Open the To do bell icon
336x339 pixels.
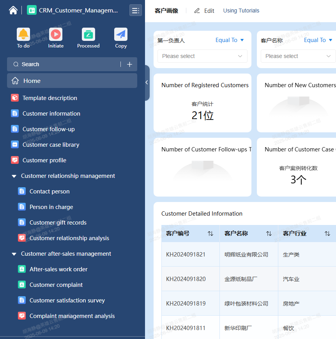(x=23, y=35)
